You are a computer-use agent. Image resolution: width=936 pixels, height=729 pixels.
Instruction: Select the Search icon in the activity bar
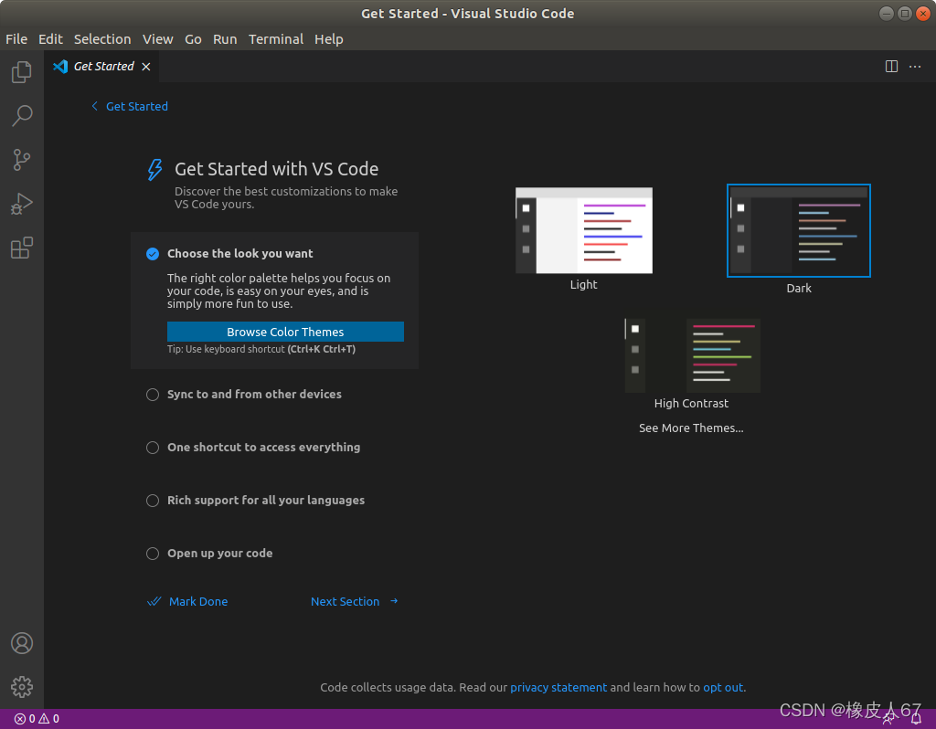click(21, 115)
